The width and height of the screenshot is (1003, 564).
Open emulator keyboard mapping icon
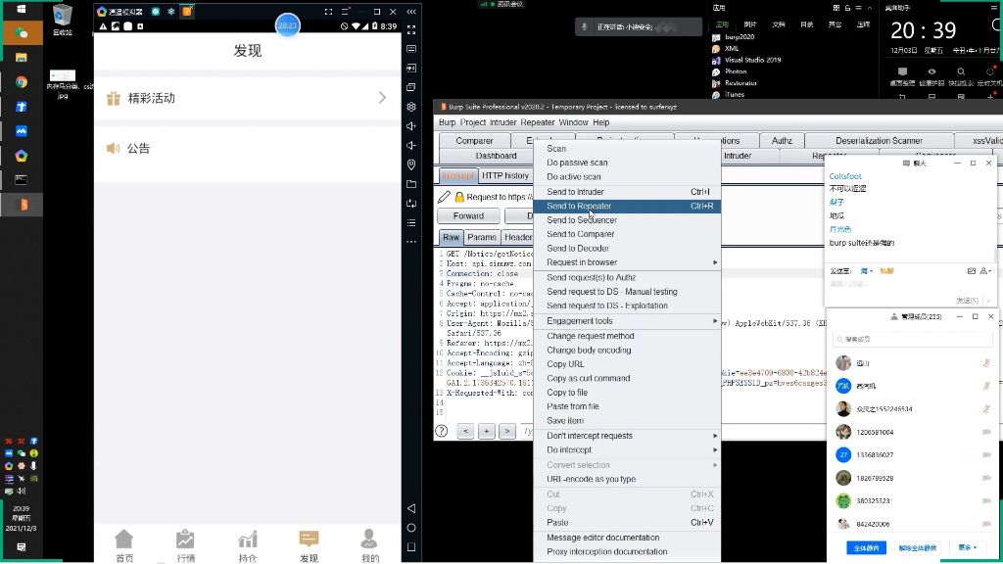click(411, 49)
